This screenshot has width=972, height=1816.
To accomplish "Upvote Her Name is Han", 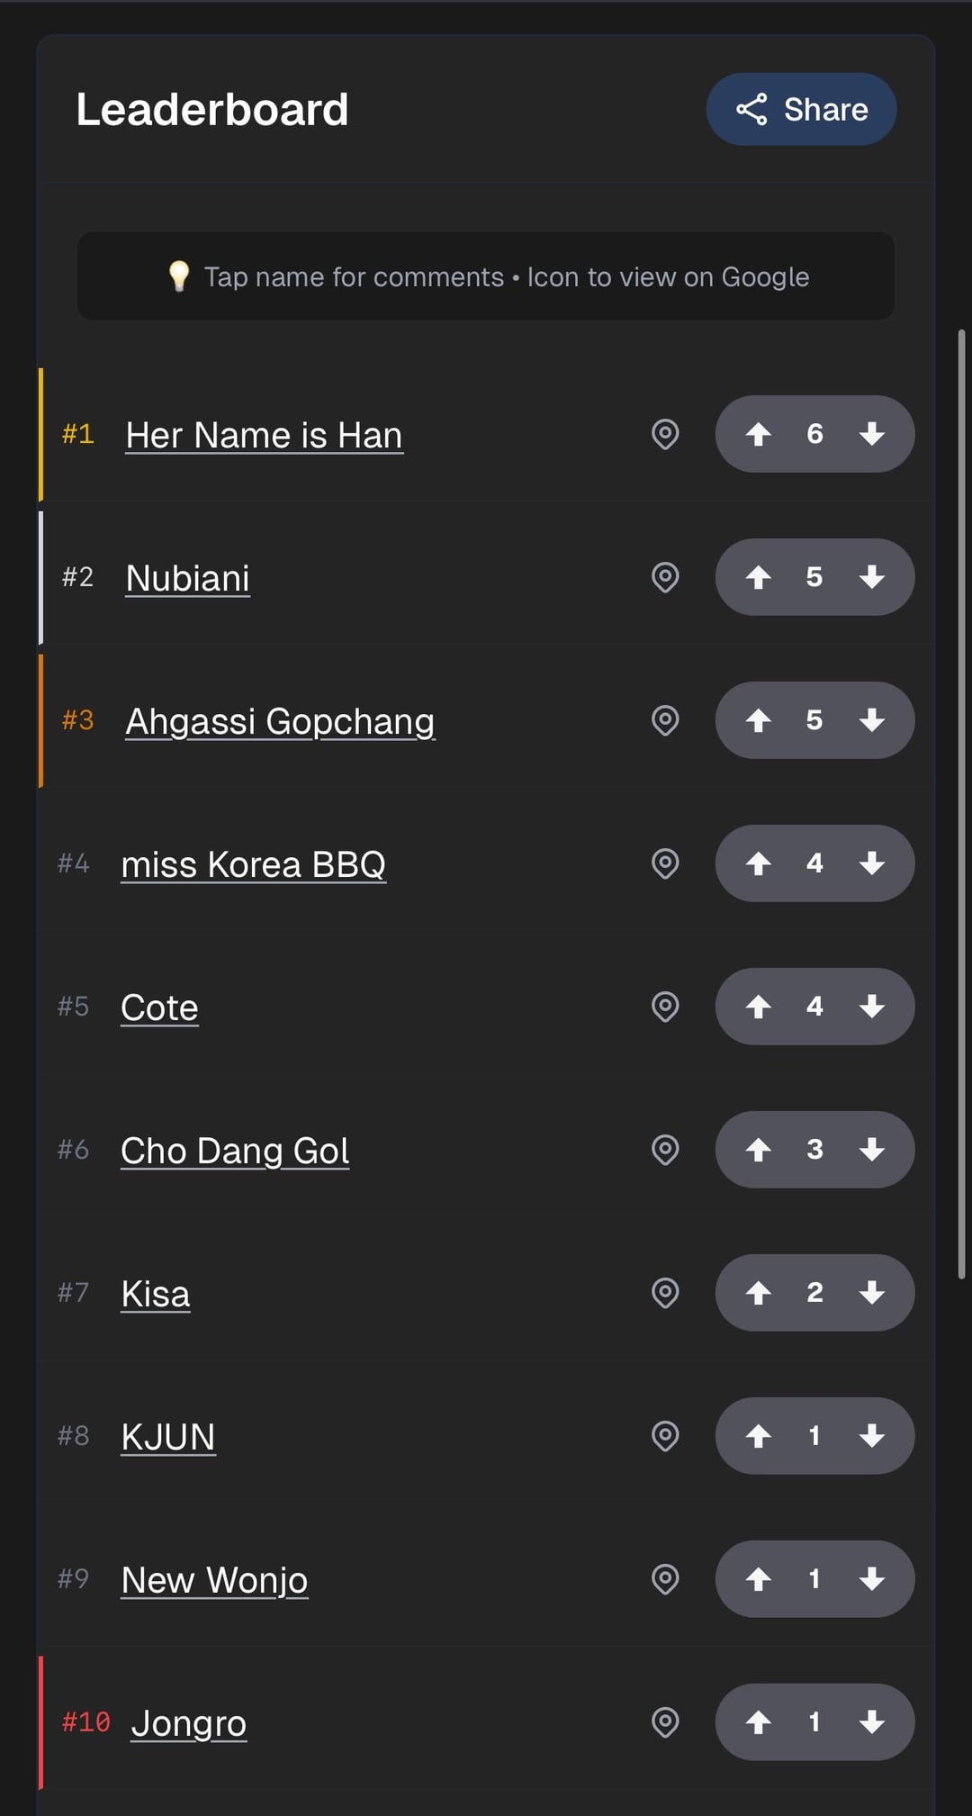I will (759, 434).
